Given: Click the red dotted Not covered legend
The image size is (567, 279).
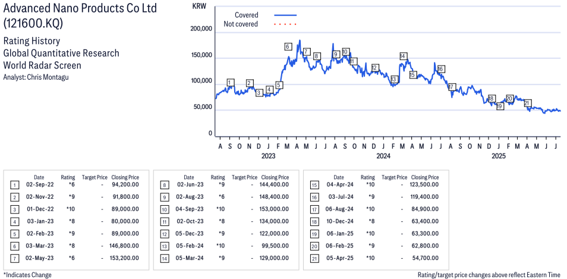Looking at the screenshot, I should 285,24.
